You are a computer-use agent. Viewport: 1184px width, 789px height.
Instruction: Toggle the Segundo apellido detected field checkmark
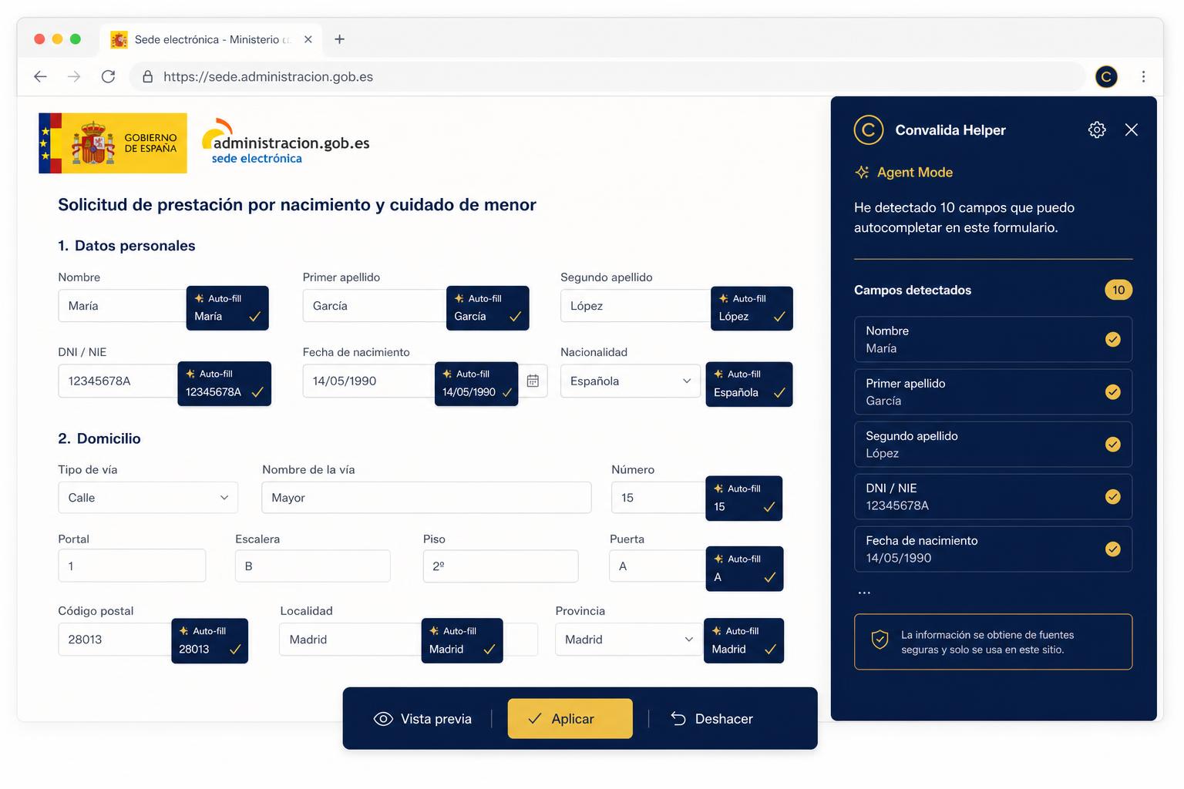coord(1112,444)
